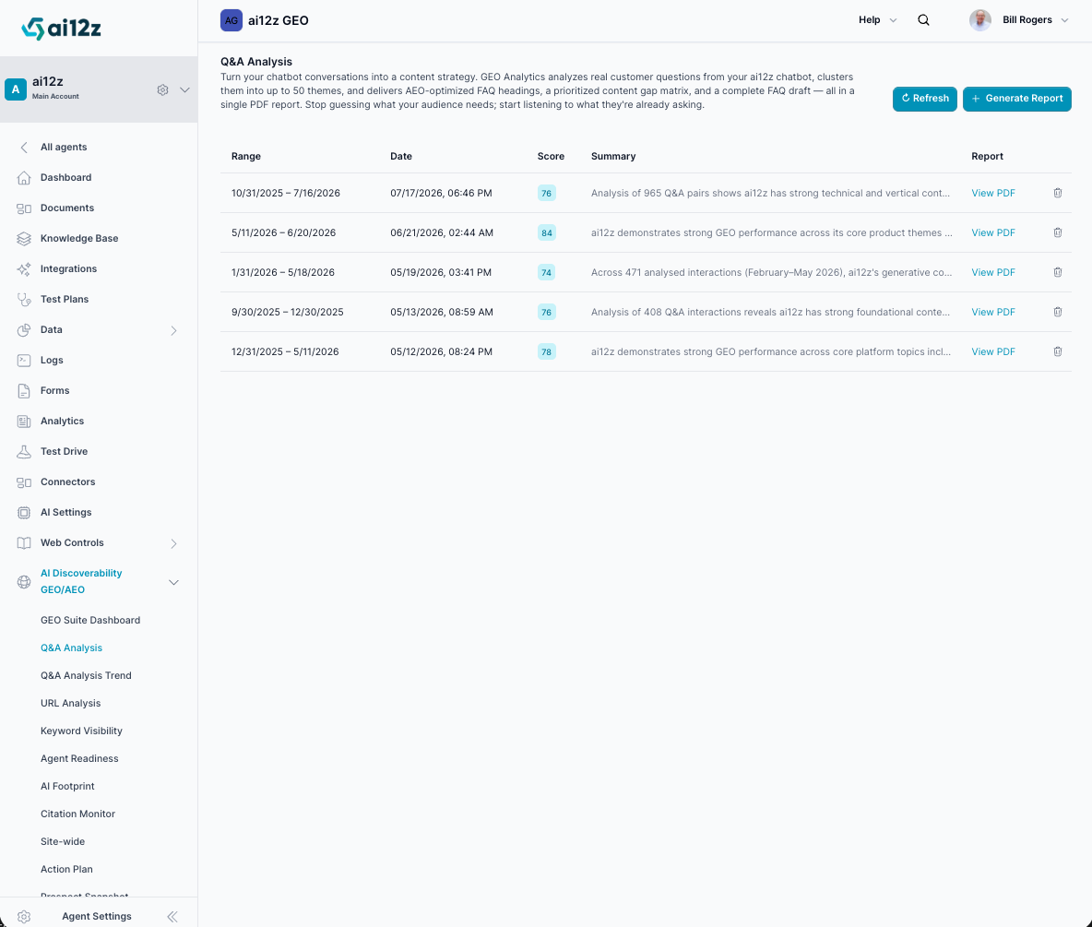Click the Score column header
Viewport: 1092px width, 927px height.
coord(551,156)
